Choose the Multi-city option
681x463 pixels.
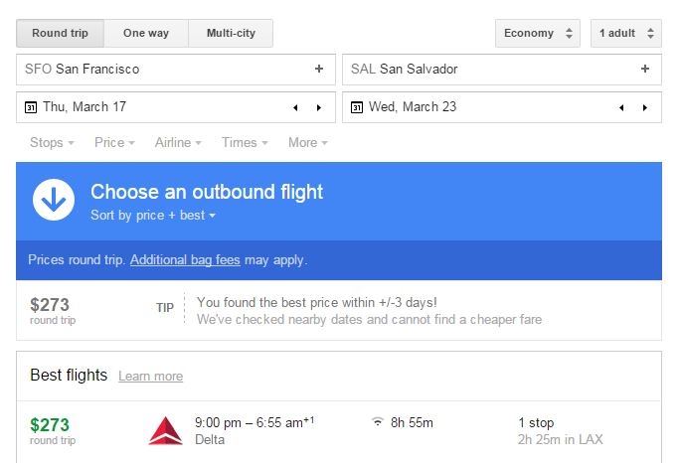click(231, 33)
